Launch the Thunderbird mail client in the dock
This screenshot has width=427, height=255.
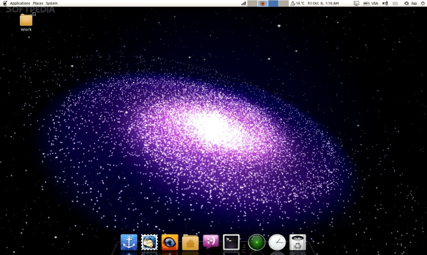pos(149,242)
